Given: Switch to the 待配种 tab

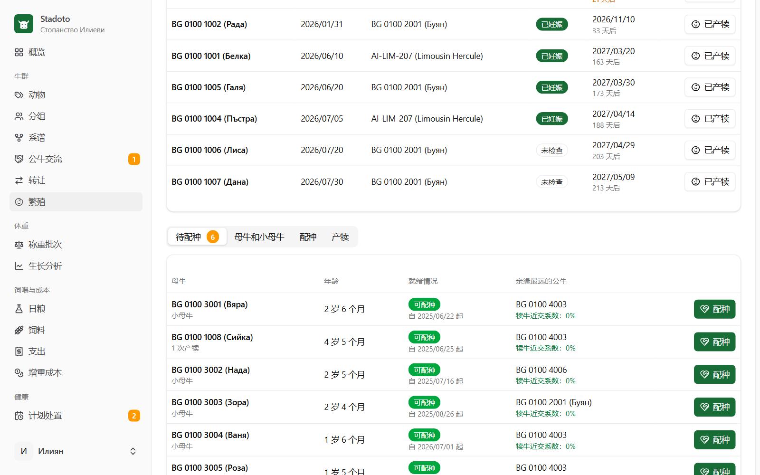Looking at the screenshot, I should tap(197, 237).
